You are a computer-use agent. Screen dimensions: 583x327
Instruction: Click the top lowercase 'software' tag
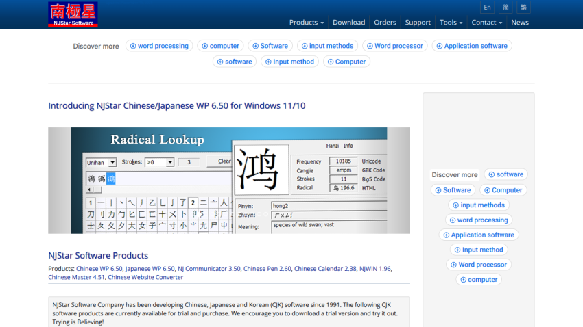(x=235, y=62)
